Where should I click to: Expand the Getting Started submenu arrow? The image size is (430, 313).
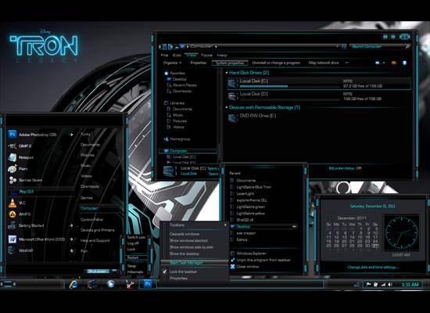tap(71, 225)
